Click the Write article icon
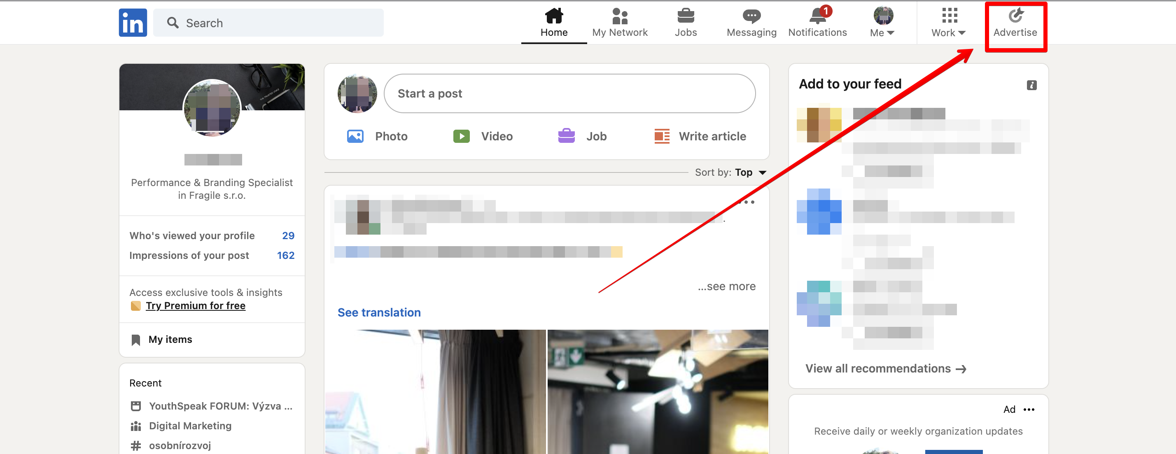The image size is (1176, 454). (x=662, y=136)
